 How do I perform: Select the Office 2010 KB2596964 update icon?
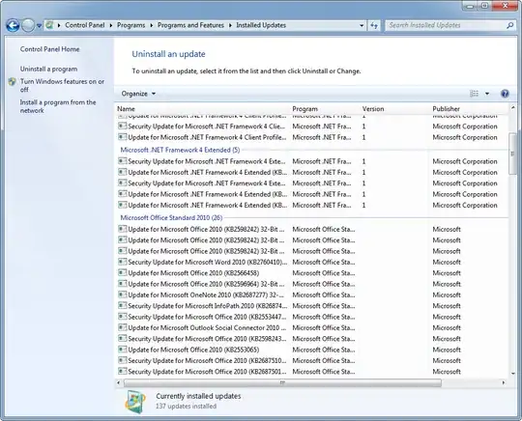(x=123, y=284)
